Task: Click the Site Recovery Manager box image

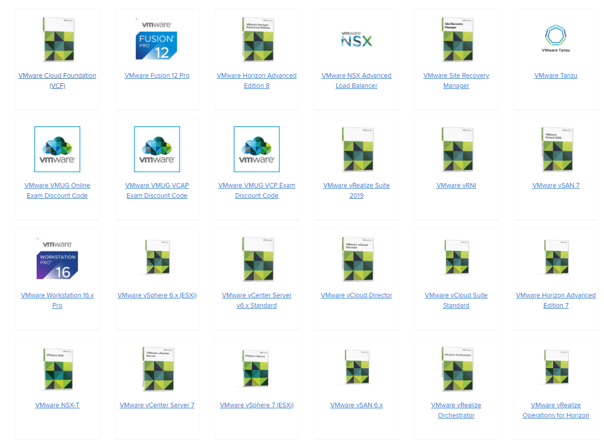Action: pos(457,39)
